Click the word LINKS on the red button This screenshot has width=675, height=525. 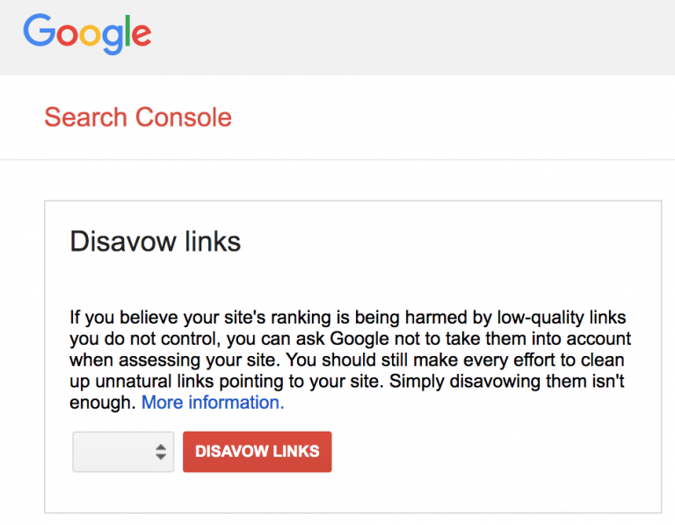point(296,451)
